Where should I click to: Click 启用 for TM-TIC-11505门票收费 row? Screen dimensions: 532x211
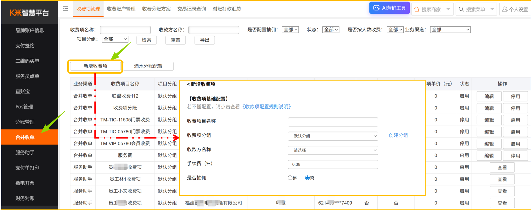(x=515, y=120)
